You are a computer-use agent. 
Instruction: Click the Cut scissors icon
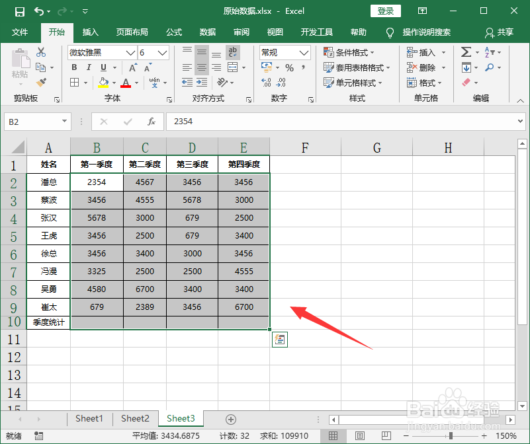[41, 52]
